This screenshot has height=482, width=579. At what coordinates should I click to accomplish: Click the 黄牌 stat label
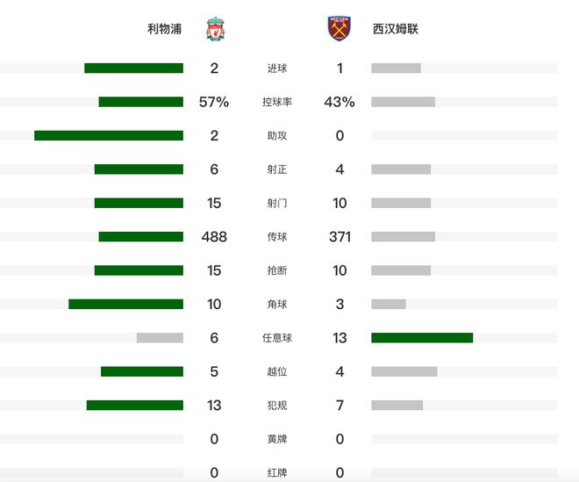[x=277, y=439]
